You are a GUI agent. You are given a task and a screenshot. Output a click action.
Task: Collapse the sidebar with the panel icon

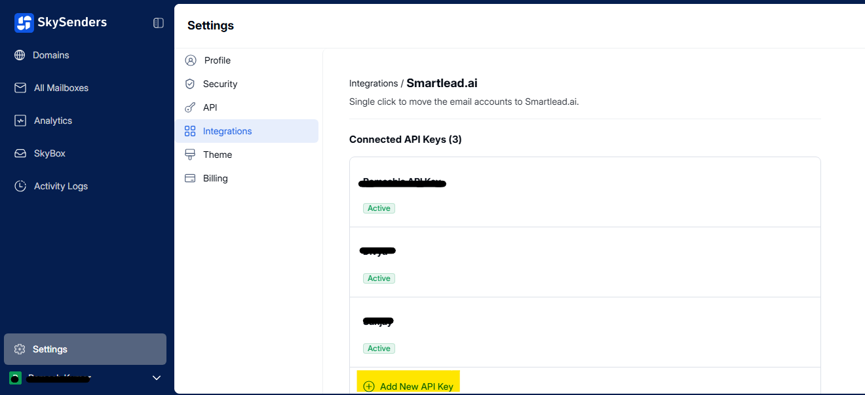[x=159, y=23]
